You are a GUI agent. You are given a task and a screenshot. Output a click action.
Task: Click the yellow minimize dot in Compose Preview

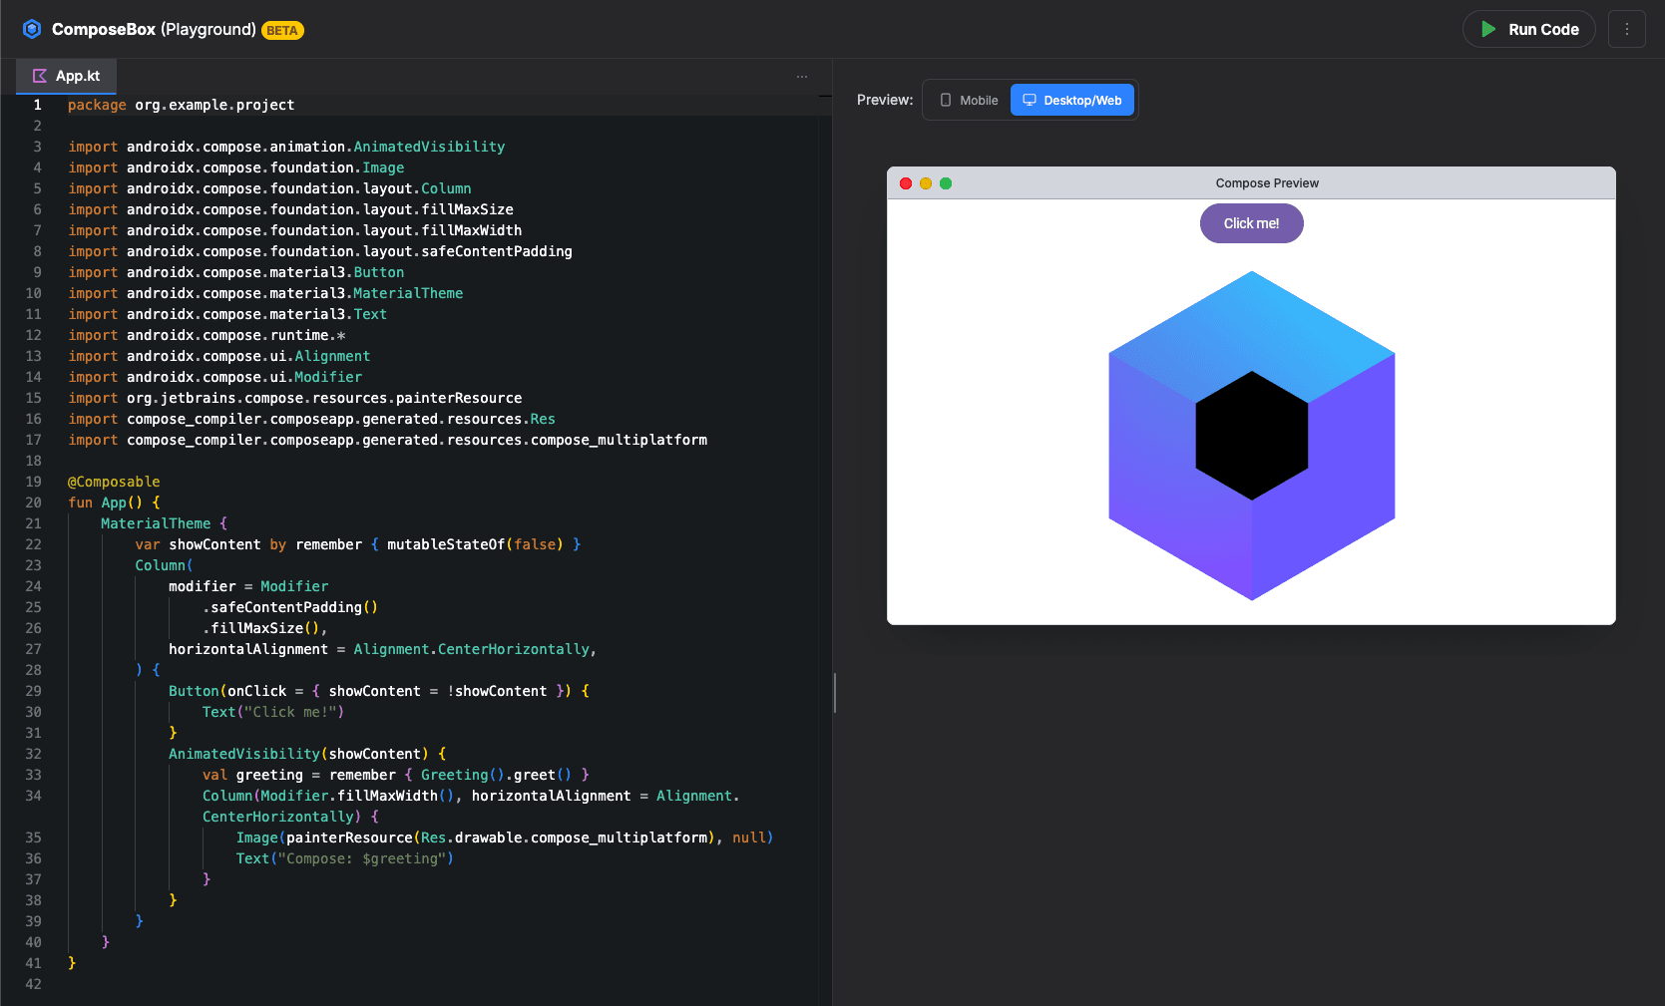(x=926, y=183)
